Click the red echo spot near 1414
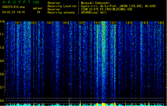The width and height of the screenshot is (167, 106). pyautogui.click(x=69, y=85)
